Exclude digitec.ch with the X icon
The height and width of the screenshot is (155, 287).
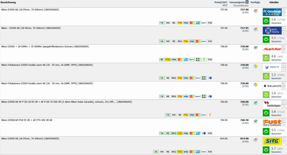click(x=284, y=70)
